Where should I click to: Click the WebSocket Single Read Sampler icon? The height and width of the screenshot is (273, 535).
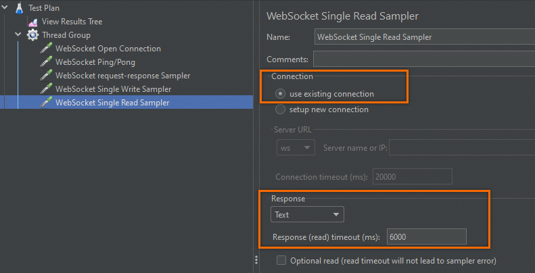(46, 103)
